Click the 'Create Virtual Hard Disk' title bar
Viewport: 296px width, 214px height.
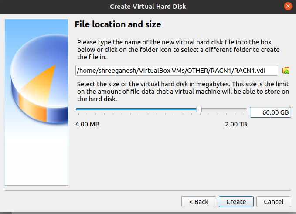[x=148, y=7]
